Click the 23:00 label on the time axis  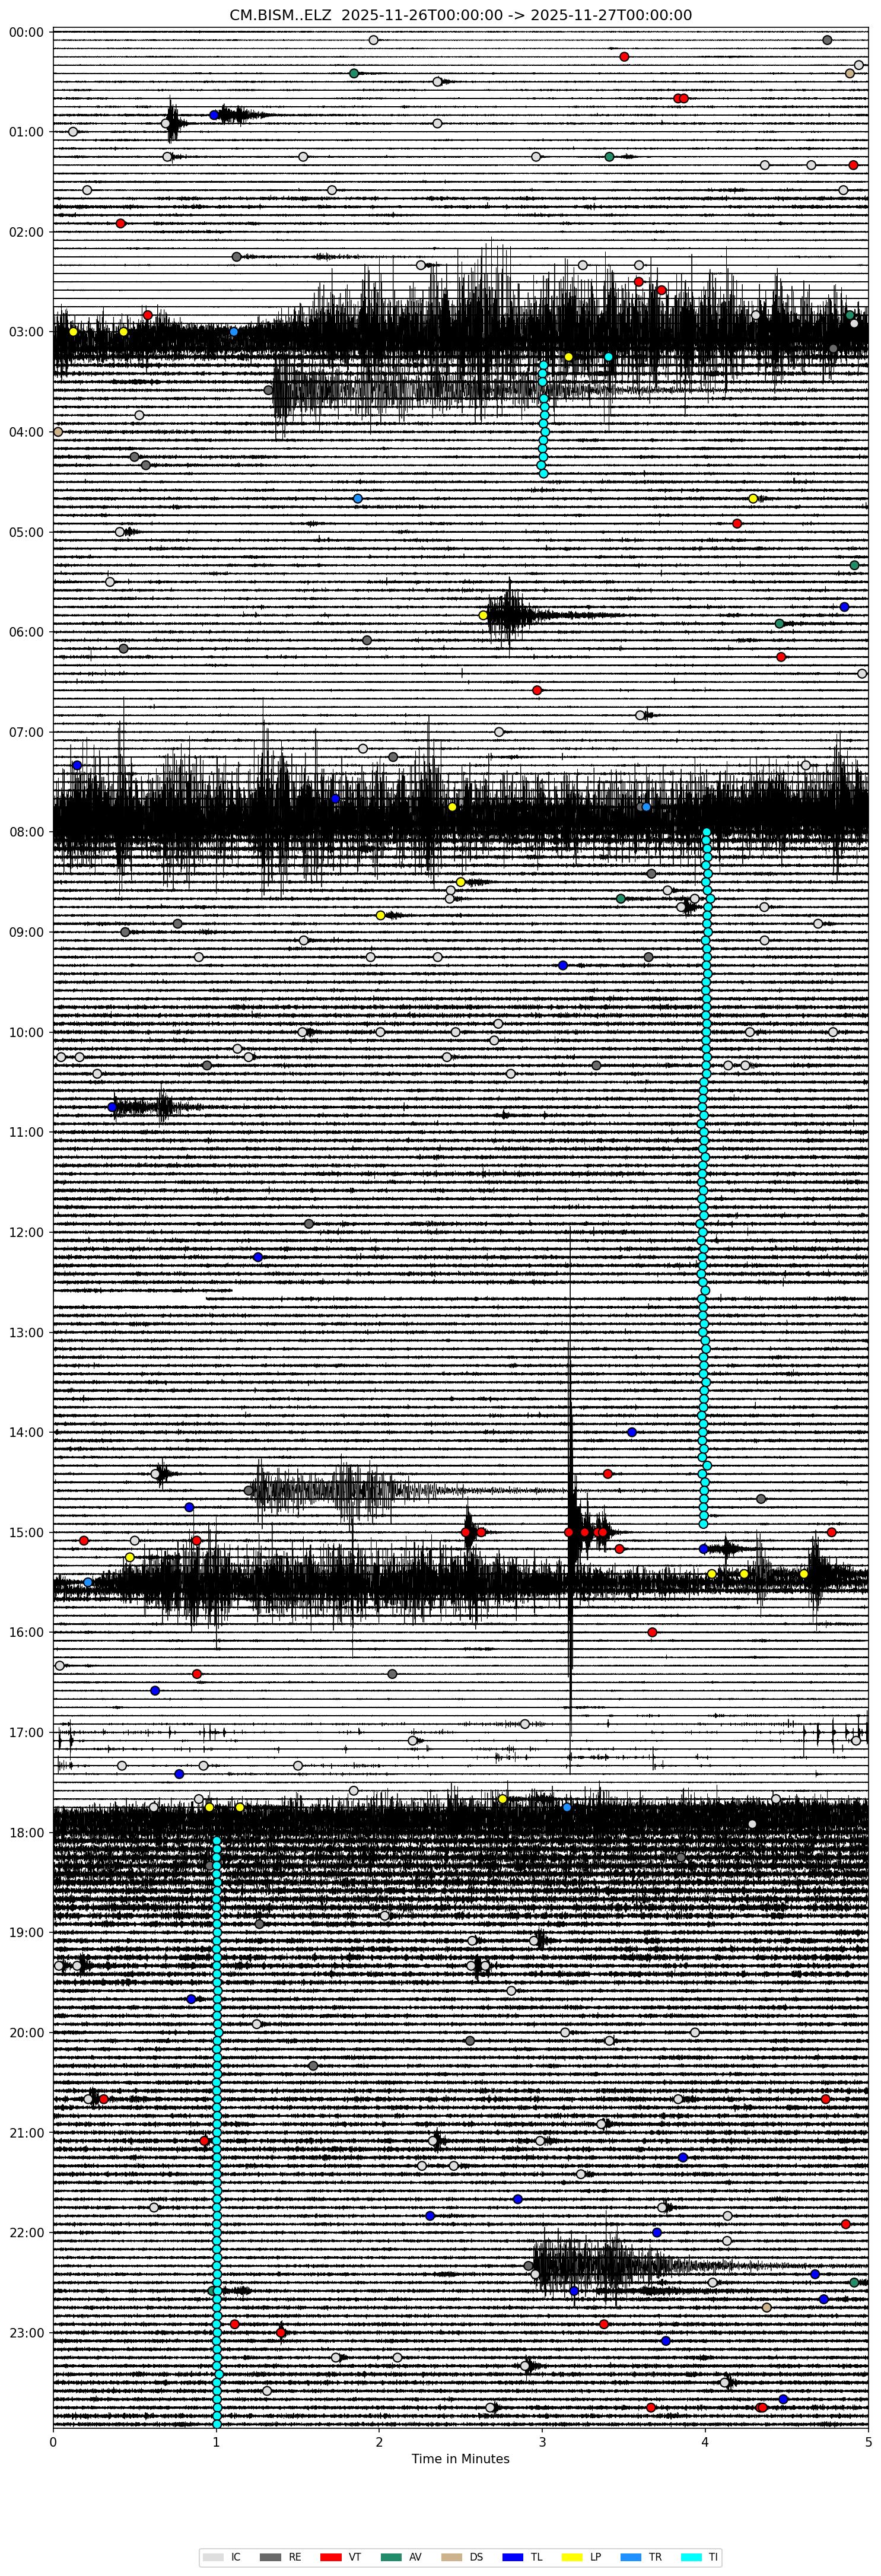(27, 2332)
